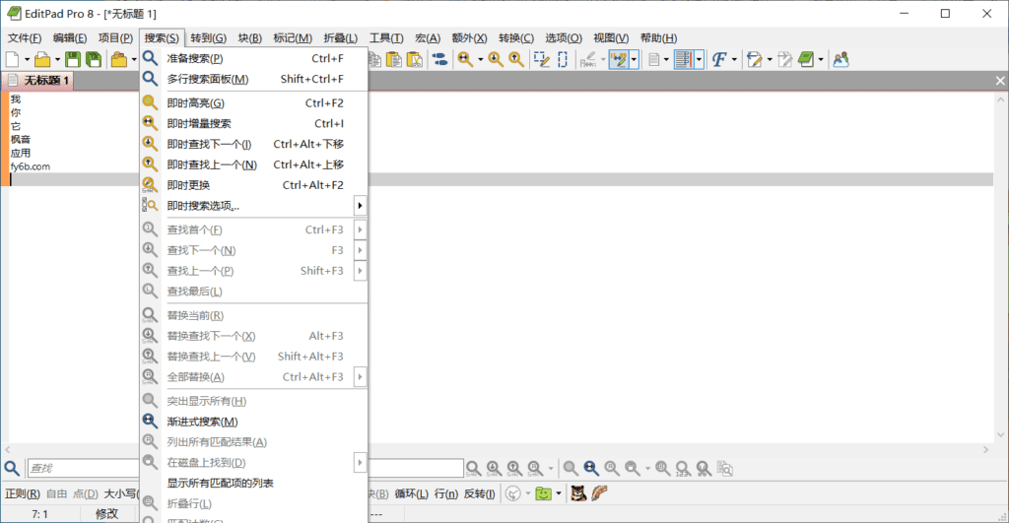The width and height of the screenshot is (1009, 523).
Task: Close the tab using the X icon
Action: tap(1000, 80)
